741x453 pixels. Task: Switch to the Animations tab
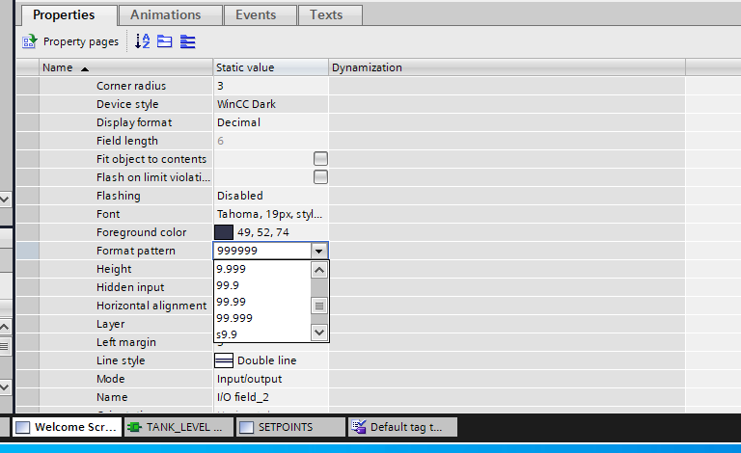[x=166, y=15]
